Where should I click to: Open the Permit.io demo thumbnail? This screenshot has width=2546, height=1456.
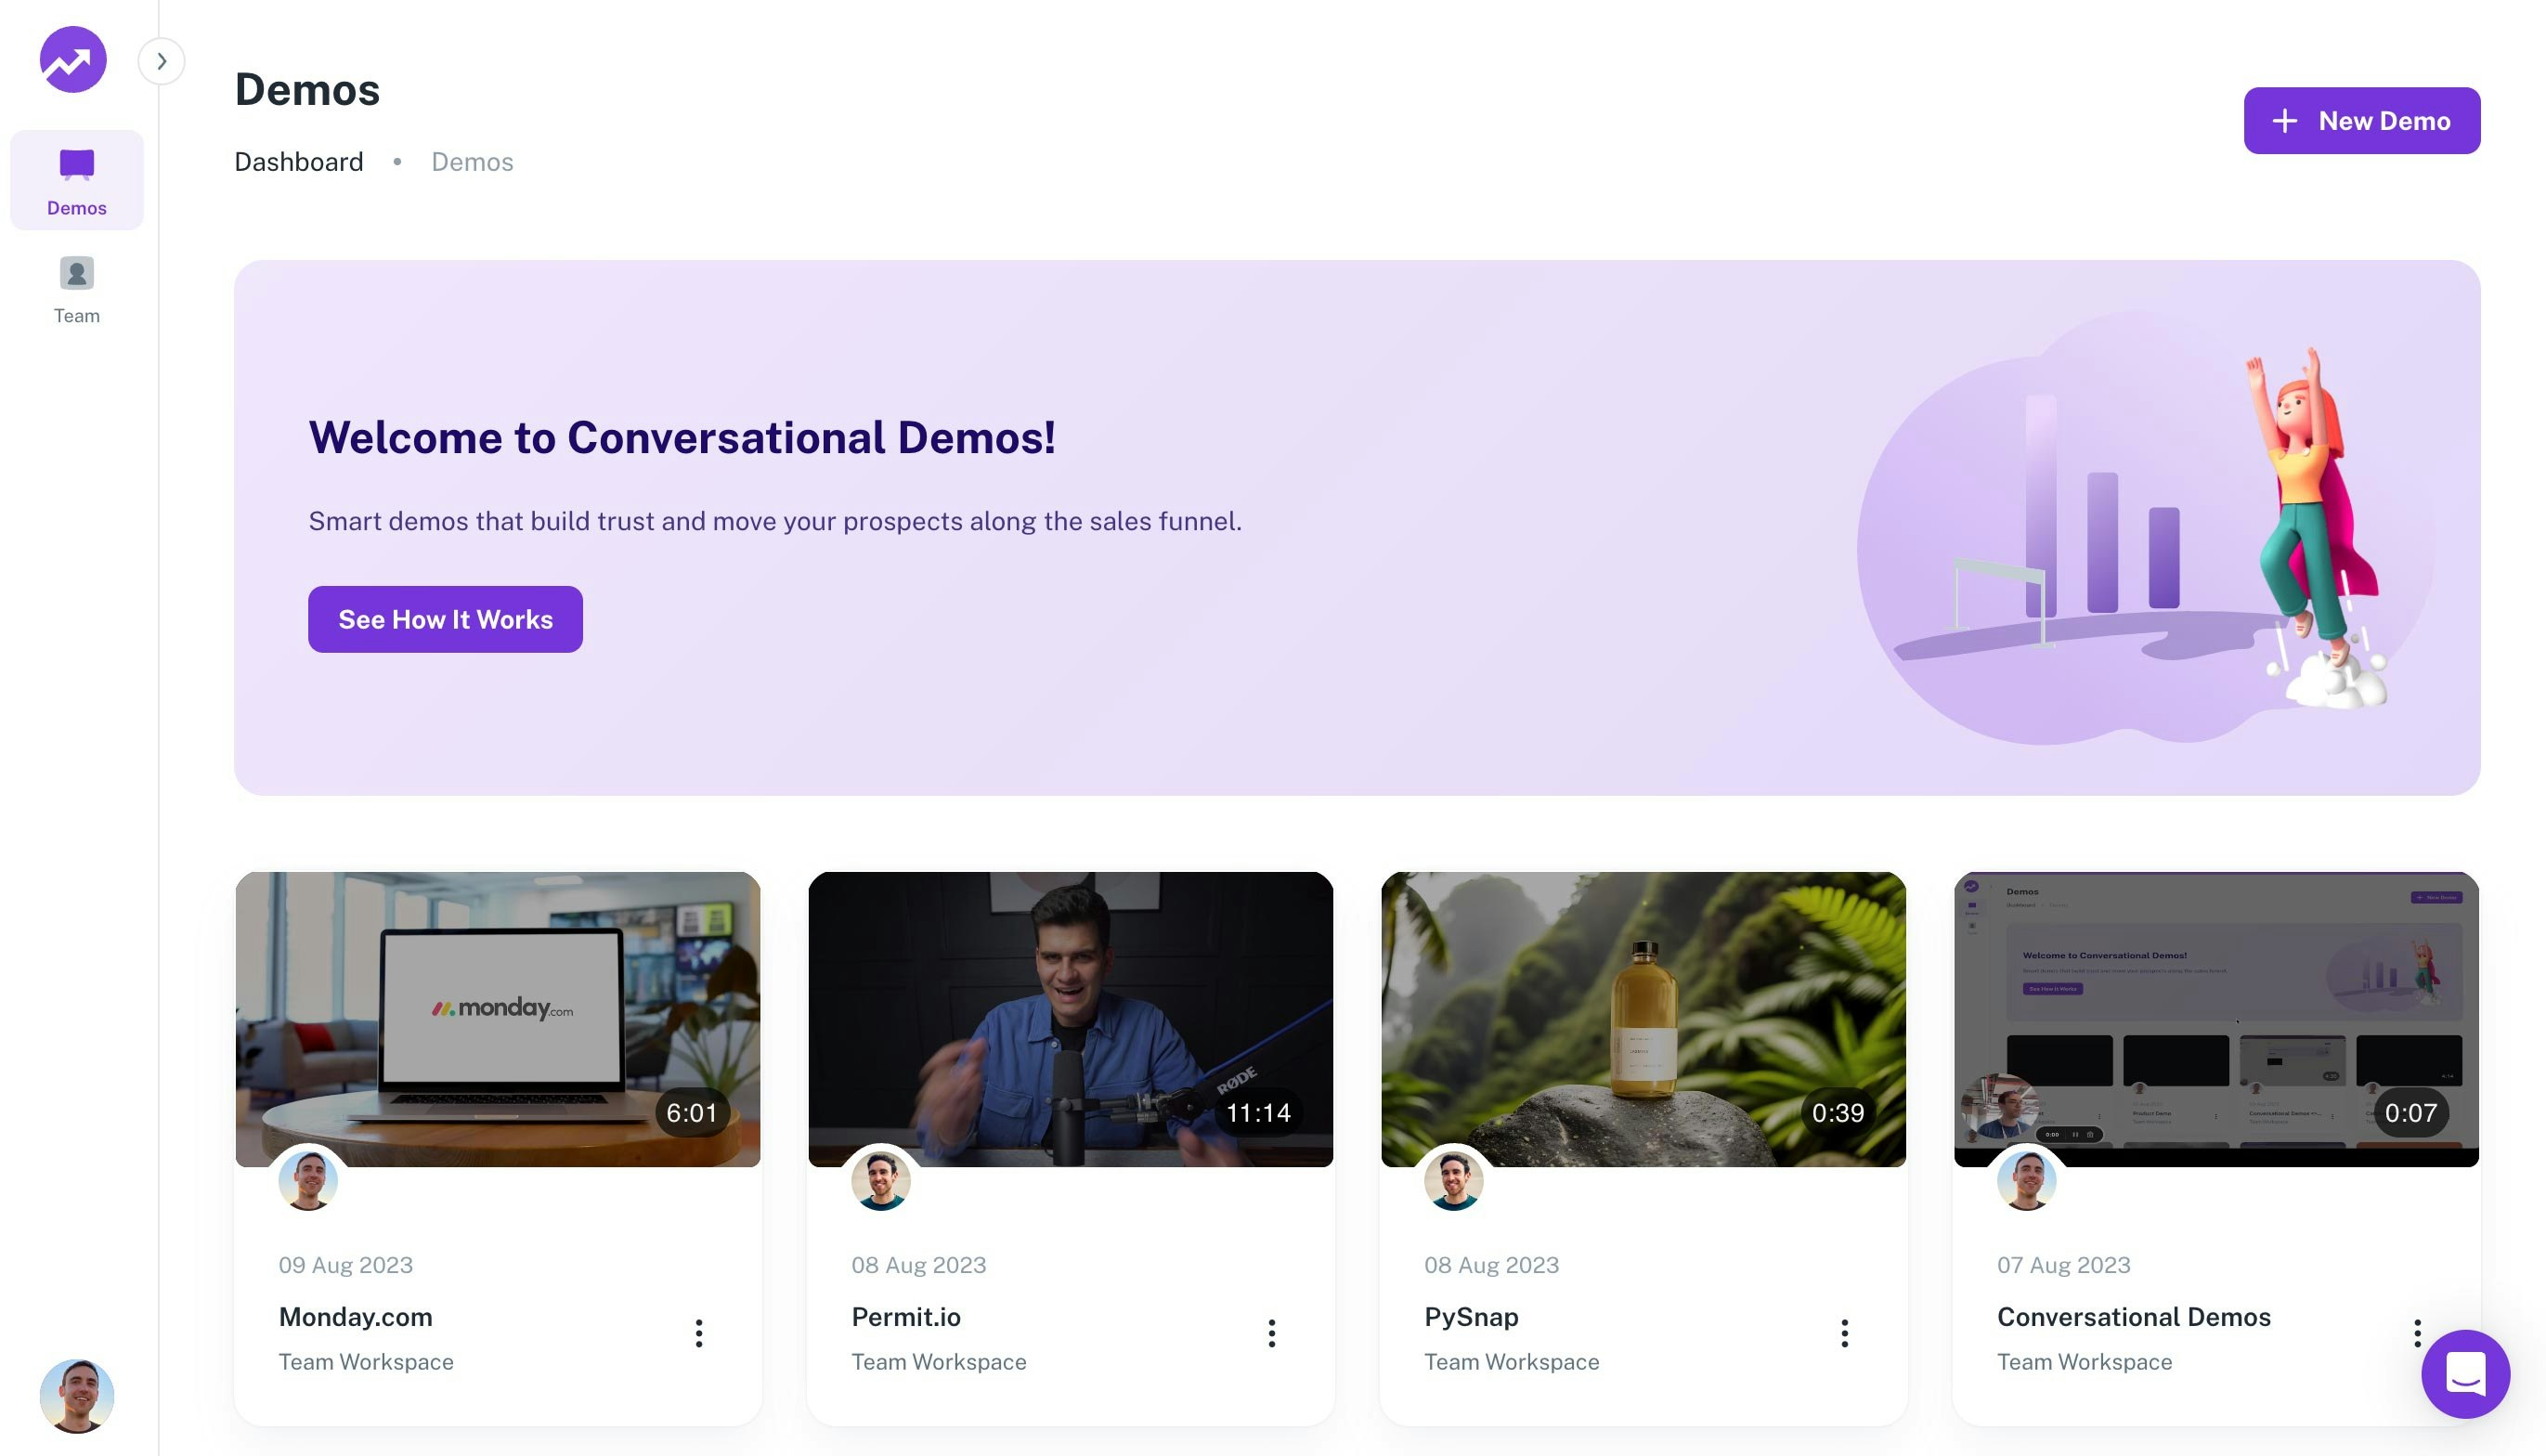pos(1071,1019)
